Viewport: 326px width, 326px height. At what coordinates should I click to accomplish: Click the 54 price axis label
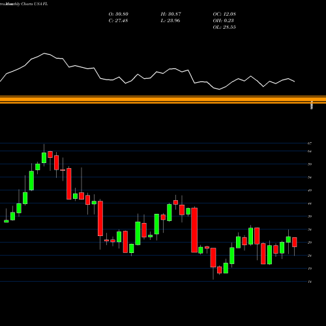pos(310,177)
